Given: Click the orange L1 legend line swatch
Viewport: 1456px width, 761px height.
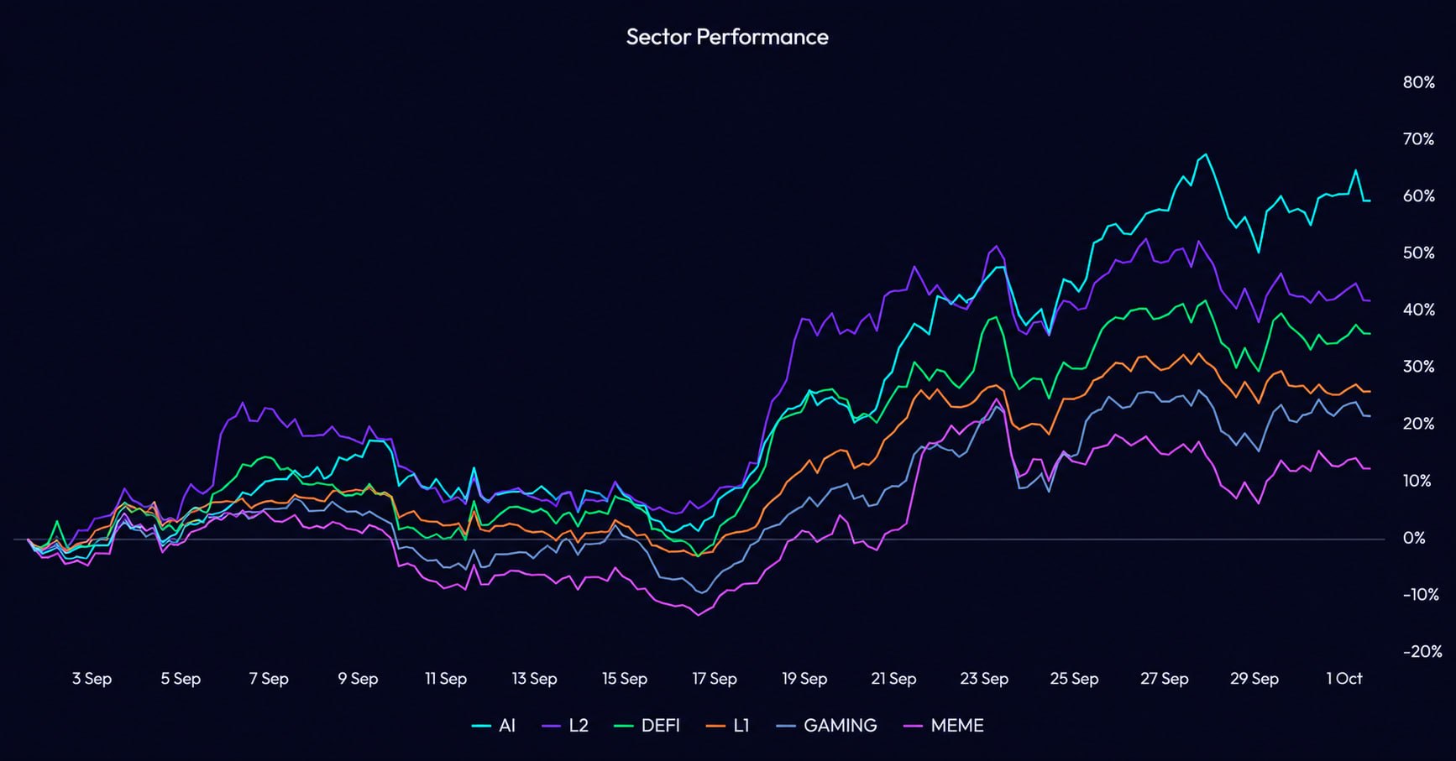Looking at the screenshot, I should point(715,726).
